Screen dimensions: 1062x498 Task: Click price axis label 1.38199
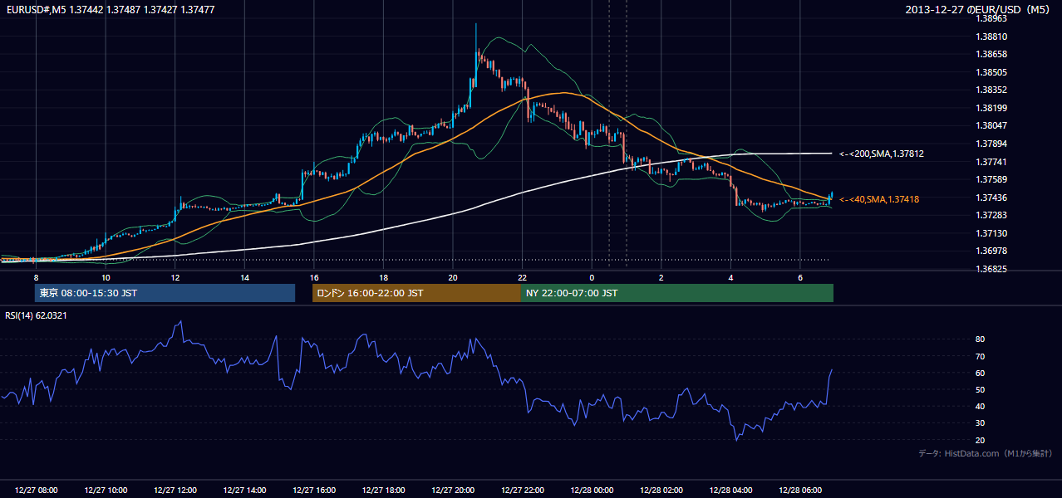pos(991,108)
